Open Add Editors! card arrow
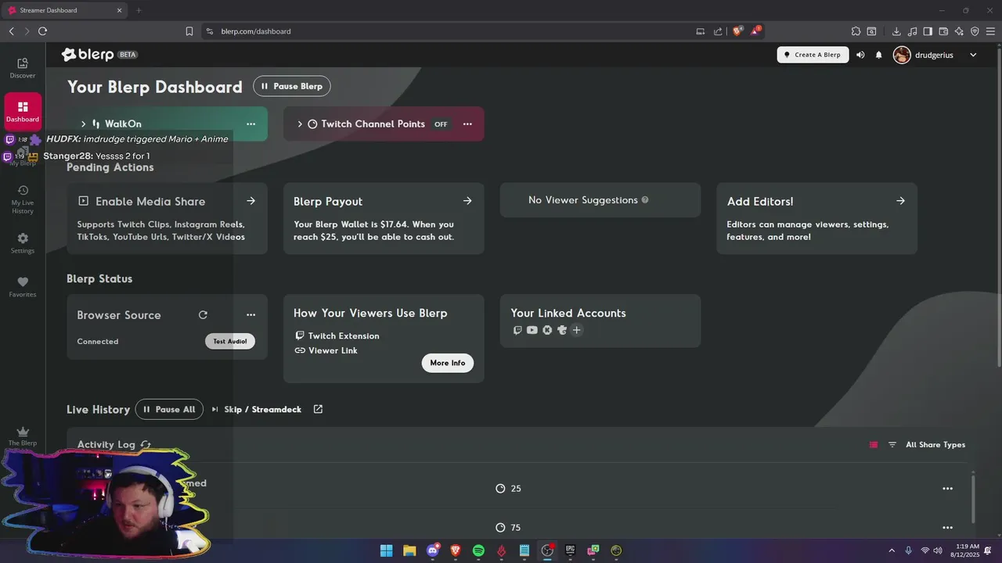Viewport: 1002px width, 563px height. [x=900, y=201]
